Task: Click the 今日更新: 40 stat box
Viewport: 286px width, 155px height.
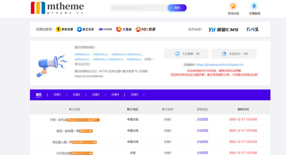Action: (x=186, y=54)
